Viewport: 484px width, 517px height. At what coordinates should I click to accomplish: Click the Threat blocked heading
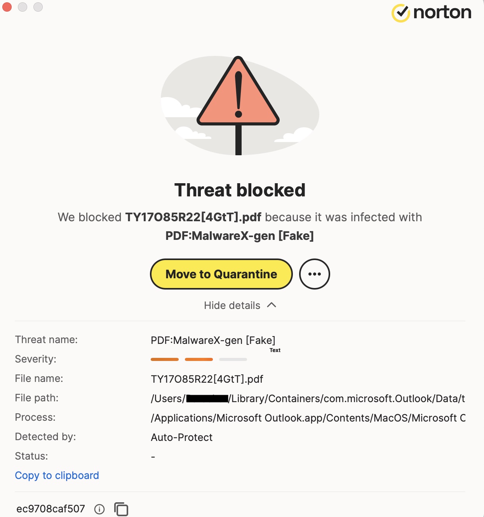click(240, 190)
